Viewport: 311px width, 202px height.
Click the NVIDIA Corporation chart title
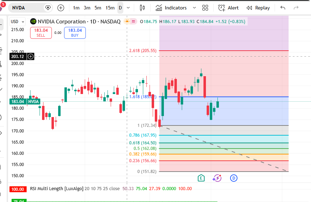pos(79,22)
